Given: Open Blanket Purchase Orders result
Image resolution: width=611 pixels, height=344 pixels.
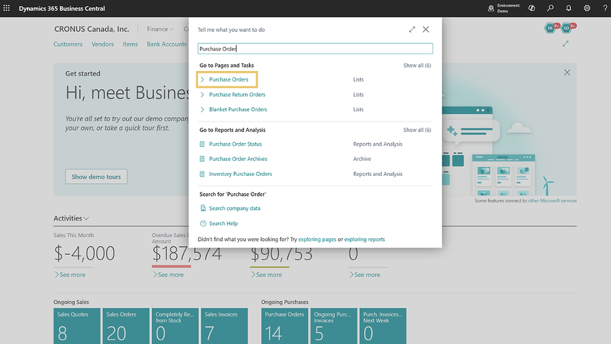Looking at the screenshot, I should tap(238, 110).
